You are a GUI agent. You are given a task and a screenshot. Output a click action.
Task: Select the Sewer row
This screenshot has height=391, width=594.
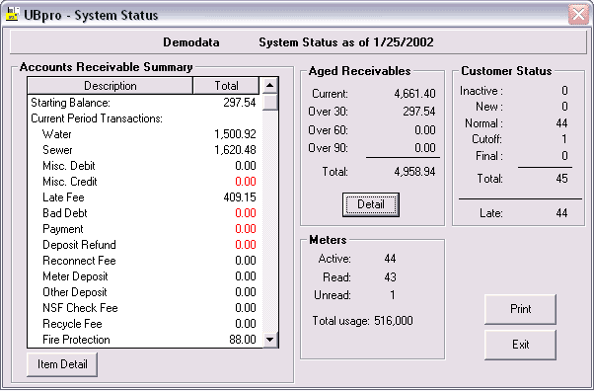144,150
